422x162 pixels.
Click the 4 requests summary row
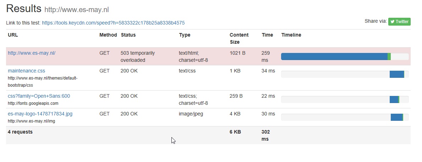tap(20, 132)
